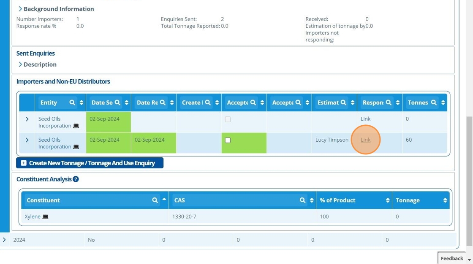The image size is (473, 264).
Task: Open Constituent Analysis help icon
Action: [76, 179]
